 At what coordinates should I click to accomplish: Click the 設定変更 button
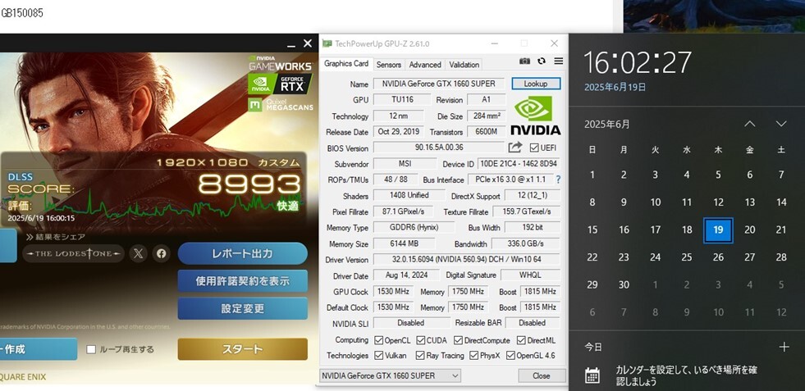point(243,308)
